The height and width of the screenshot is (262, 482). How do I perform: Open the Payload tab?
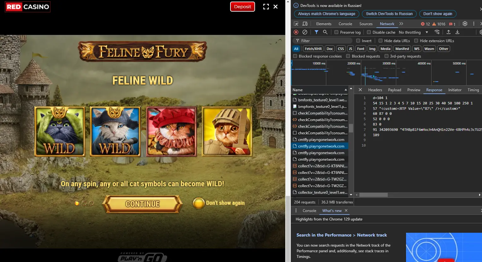point(395,90)
